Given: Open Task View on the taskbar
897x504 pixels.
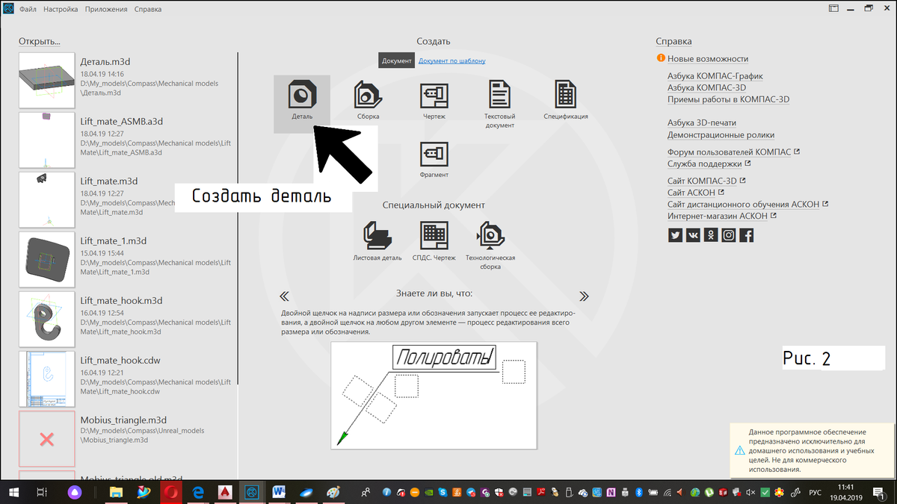Looking at the screenshot, I should [x=43, y=492].
